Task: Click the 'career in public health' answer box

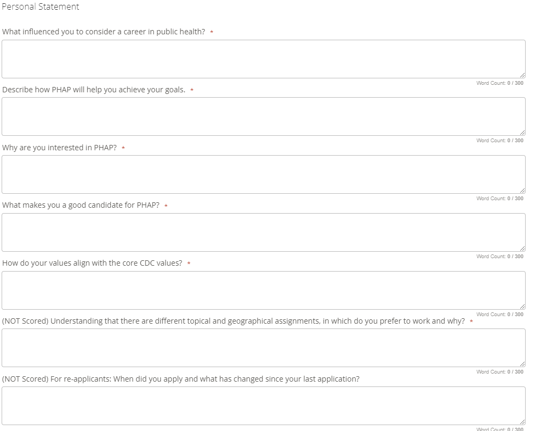Action: [263, 59]
